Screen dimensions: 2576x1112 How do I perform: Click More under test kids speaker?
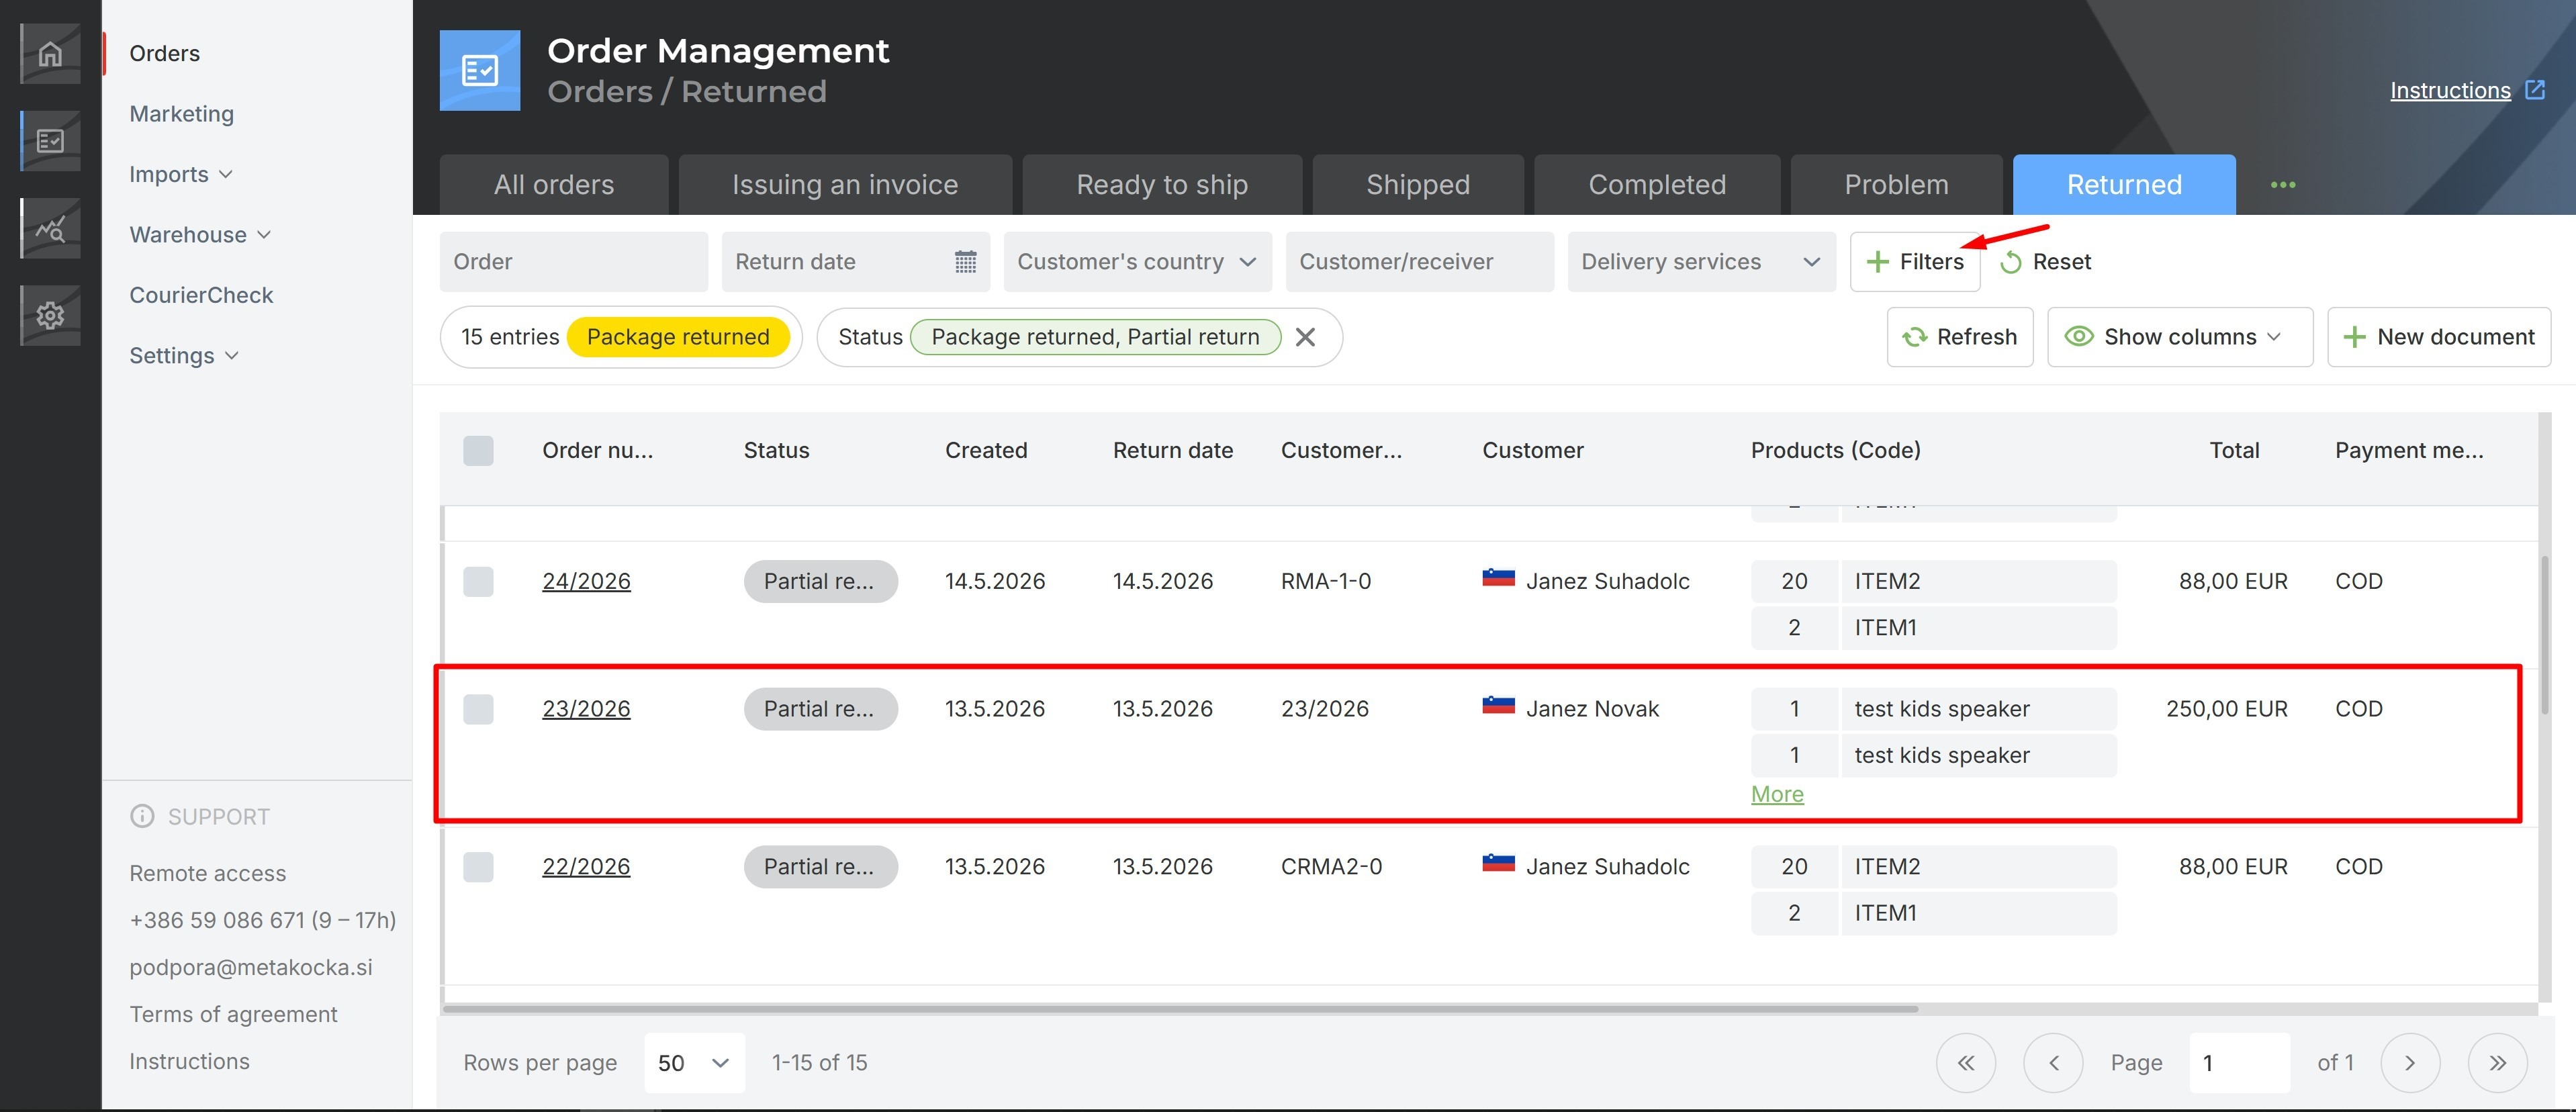[x=1777, y=794]
